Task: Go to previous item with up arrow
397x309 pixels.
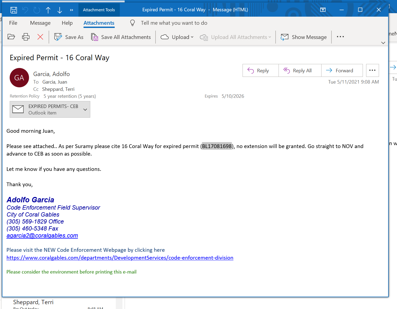Action: [48, 10]
